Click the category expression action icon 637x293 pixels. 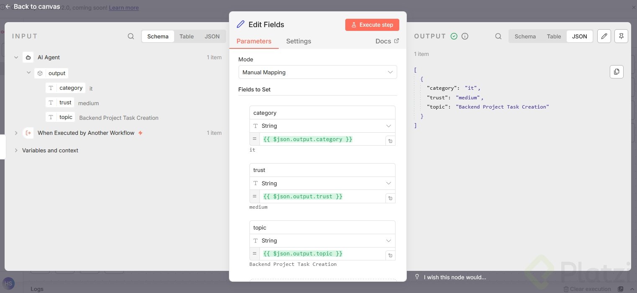(390, 141)
